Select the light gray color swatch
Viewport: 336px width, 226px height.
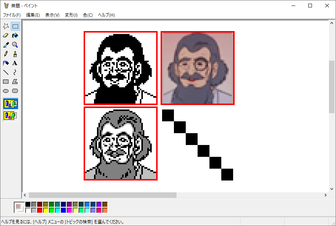34,210
